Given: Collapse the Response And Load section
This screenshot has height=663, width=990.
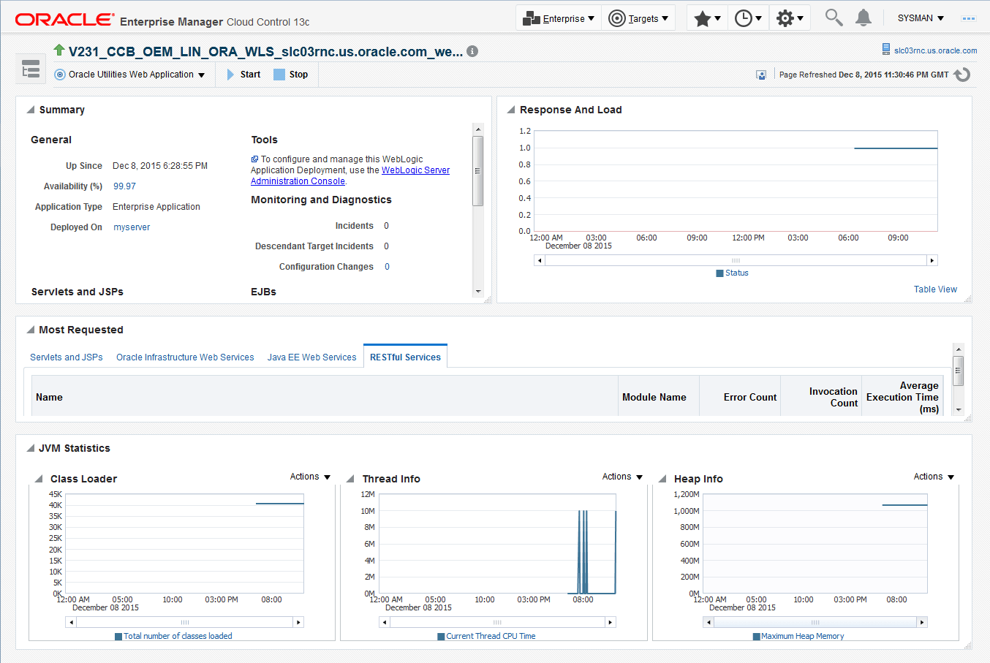Looking at the screenshot, I should click(511, 110).
